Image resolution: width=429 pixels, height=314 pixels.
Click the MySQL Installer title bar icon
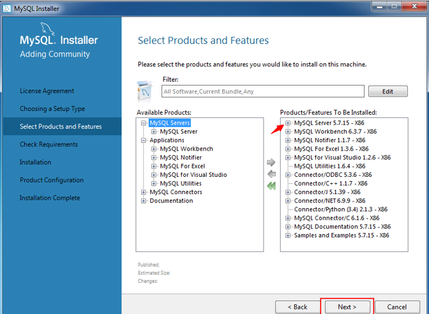click(x=6, y=8)
